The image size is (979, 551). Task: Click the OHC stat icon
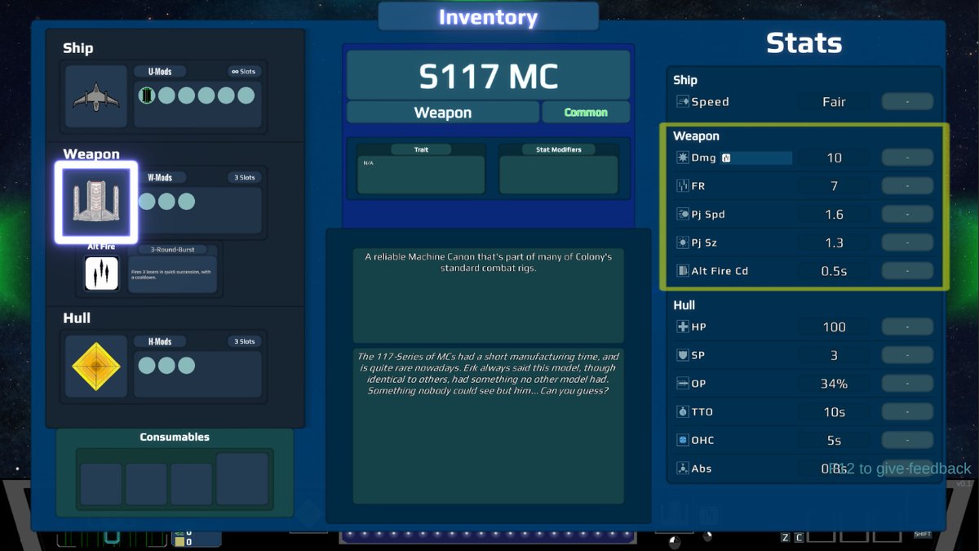tap(683, 440)
